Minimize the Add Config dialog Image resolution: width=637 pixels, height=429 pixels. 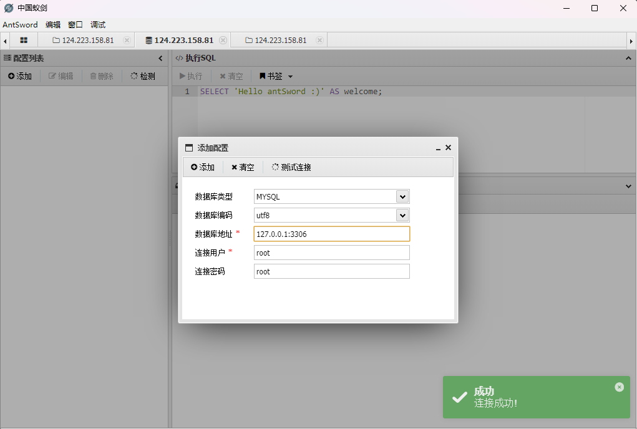click(438, 148)
